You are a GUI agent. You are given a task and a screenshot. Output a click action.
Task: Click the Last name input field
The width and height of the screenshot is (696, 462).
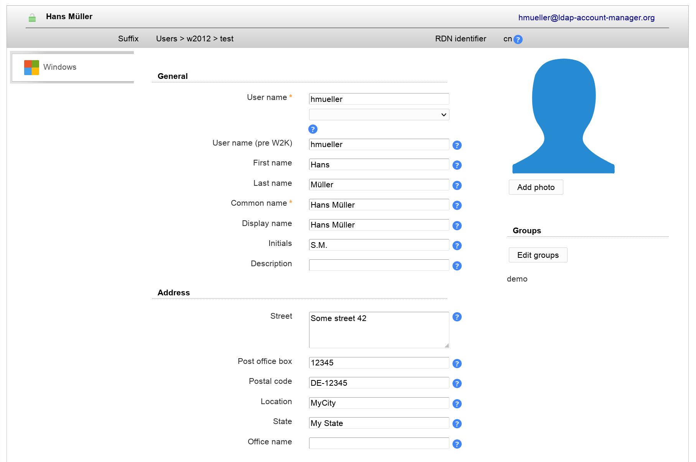click(379, 185)
